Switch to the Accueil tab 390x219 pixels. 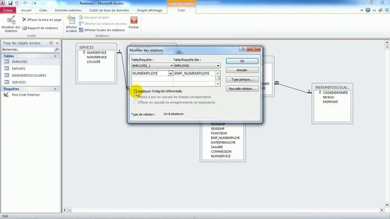26,10
